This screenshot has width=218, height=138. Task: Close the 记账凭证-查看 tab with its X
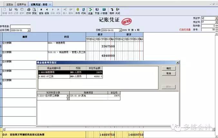coord(50,5)
